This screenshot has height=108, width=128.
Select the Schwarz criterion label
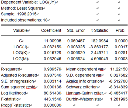click(x=82, y=87)
